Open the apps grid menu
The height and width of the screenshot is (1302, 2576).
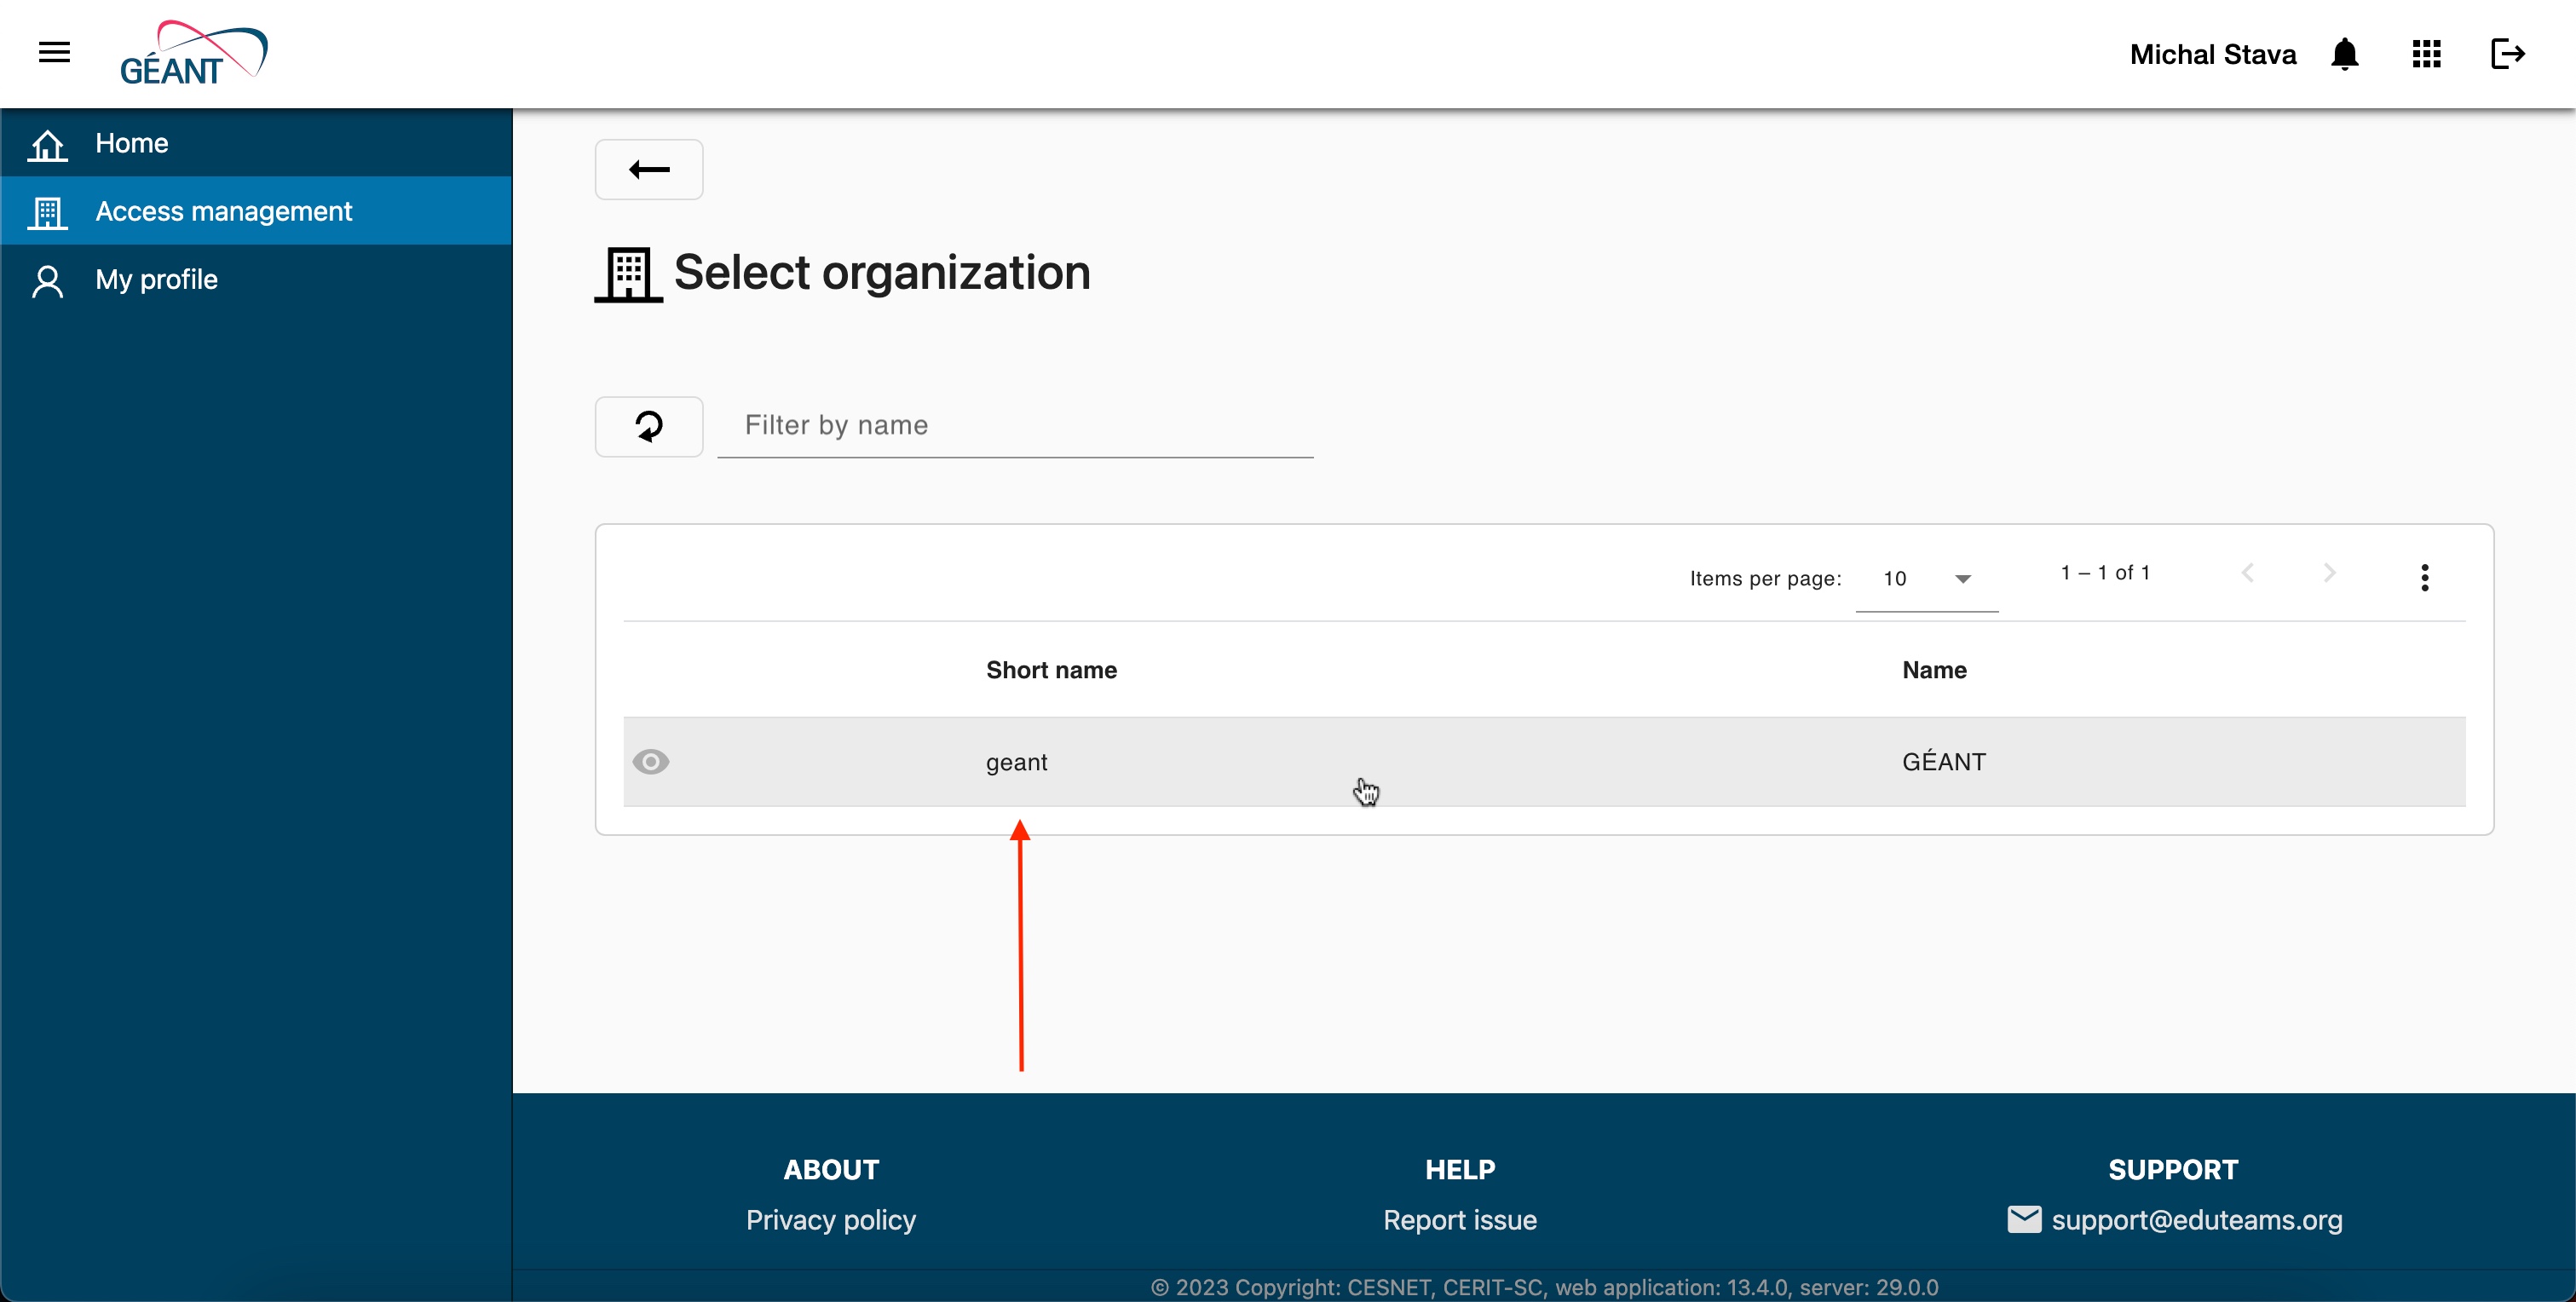(x=2426, y=54)
